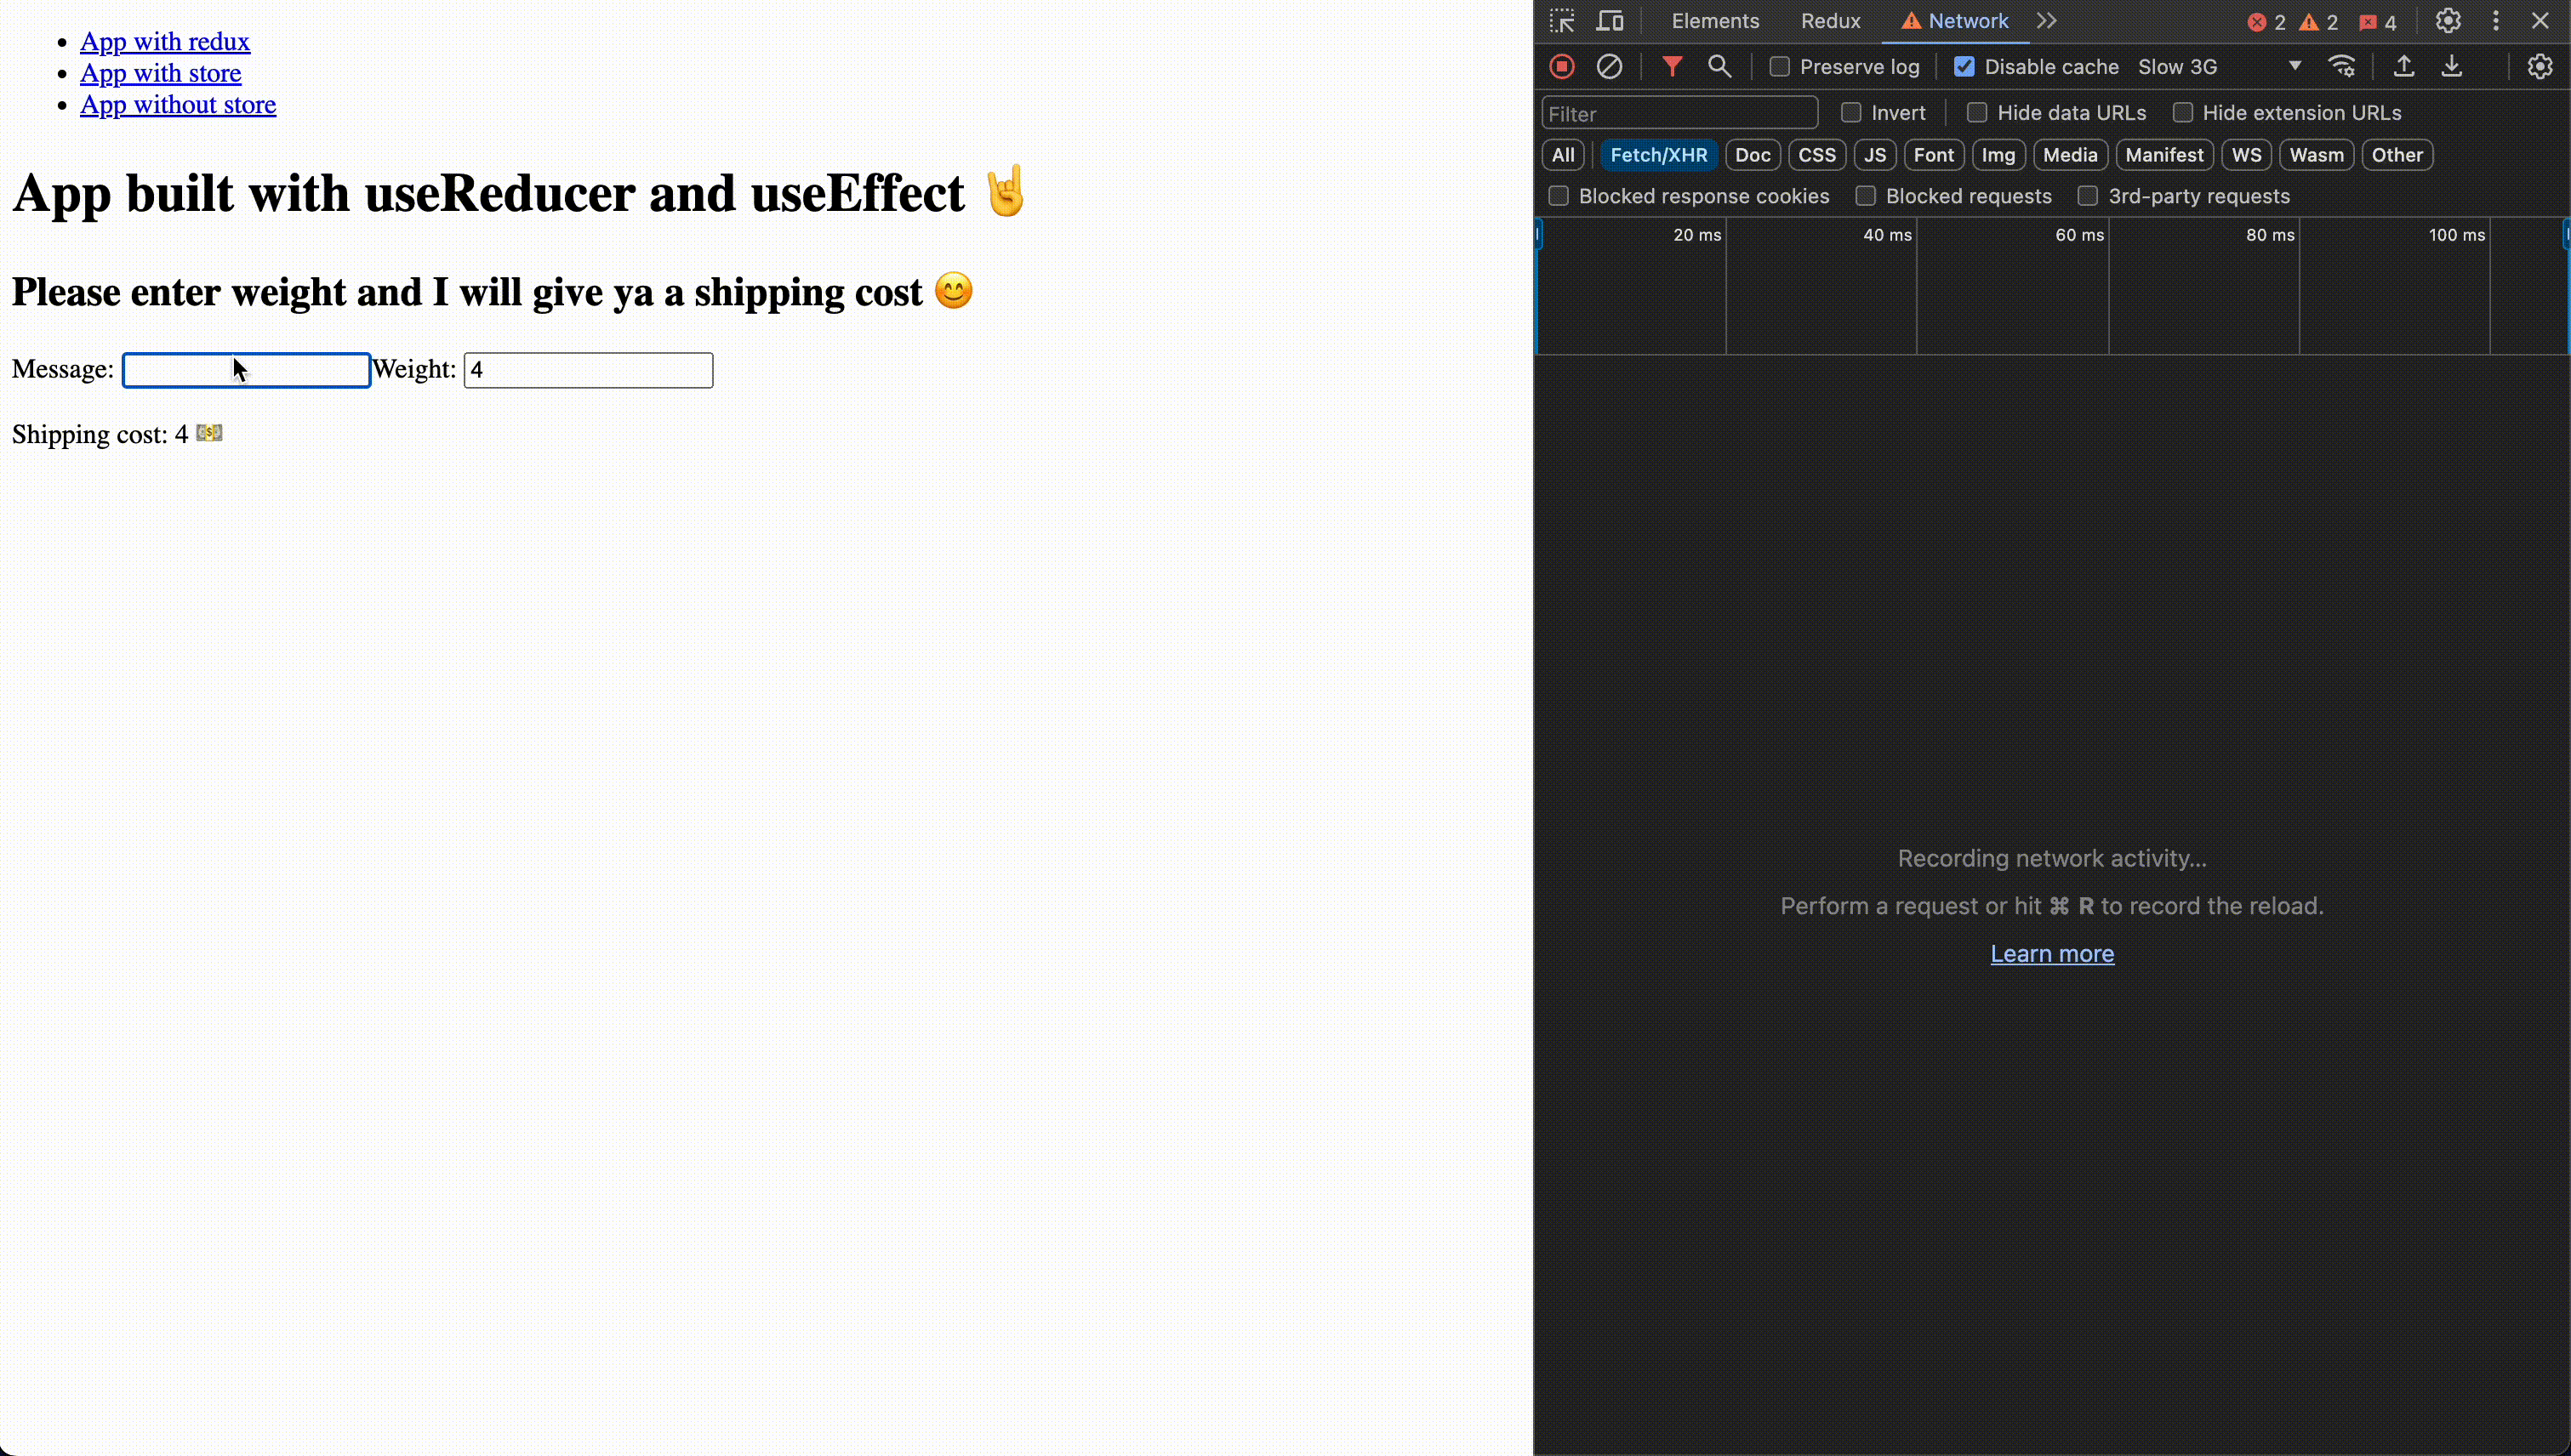The image size is (2571, 1456).
Task: Enable Blocked requests filtering
Action: point(1866,196)
